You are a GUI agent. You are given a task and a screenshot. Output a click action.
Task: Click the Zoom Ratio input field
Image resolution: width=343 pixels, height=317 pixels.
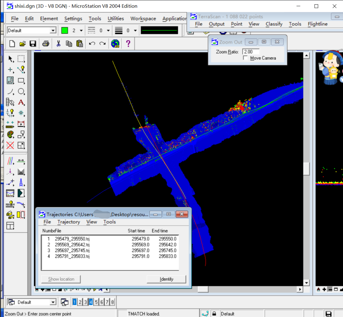point(251,52)
